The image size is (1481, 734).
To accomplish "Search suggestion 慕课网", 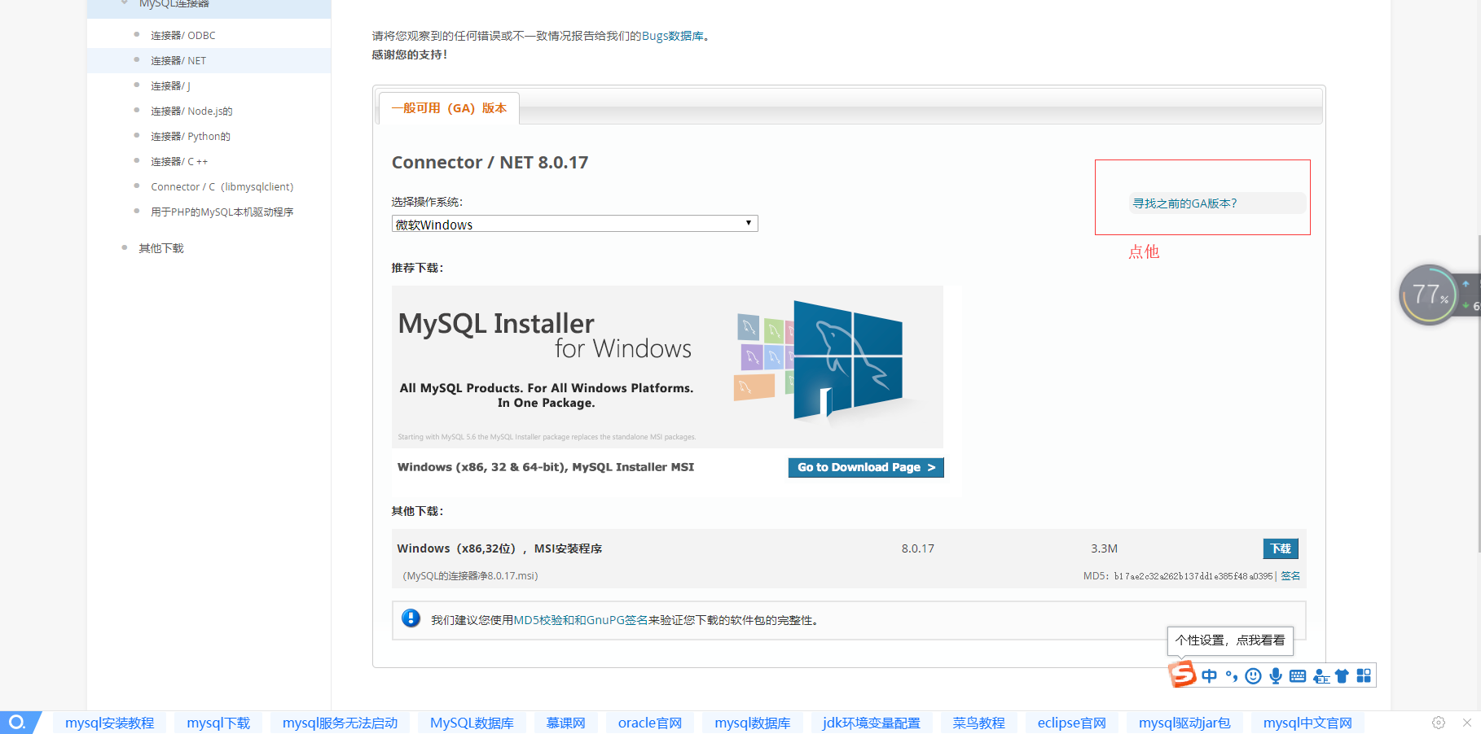I will (565, 723).
